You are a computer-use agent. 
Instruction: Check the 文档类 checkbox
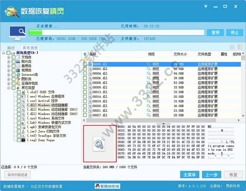pyautogui.click(x=14, y=57)
